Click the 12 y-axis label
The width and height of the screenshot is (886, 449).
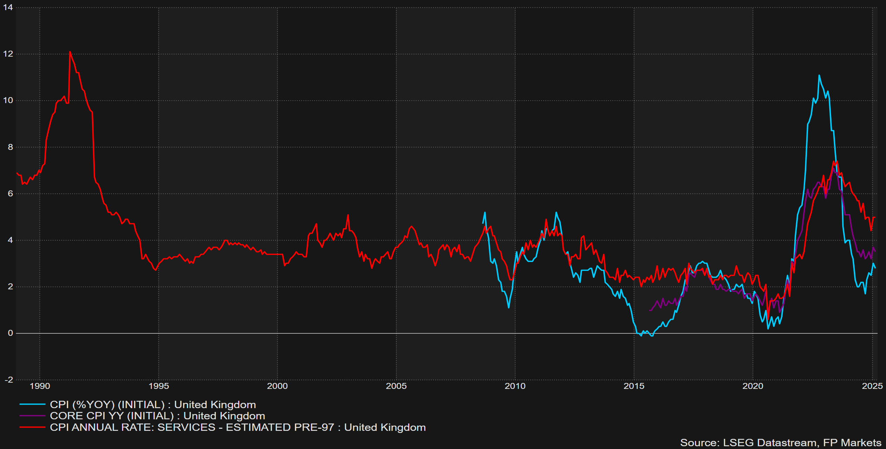tap(8, 54)
